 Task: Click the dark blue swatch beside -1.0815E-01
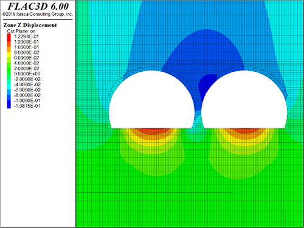coord(9,105)
